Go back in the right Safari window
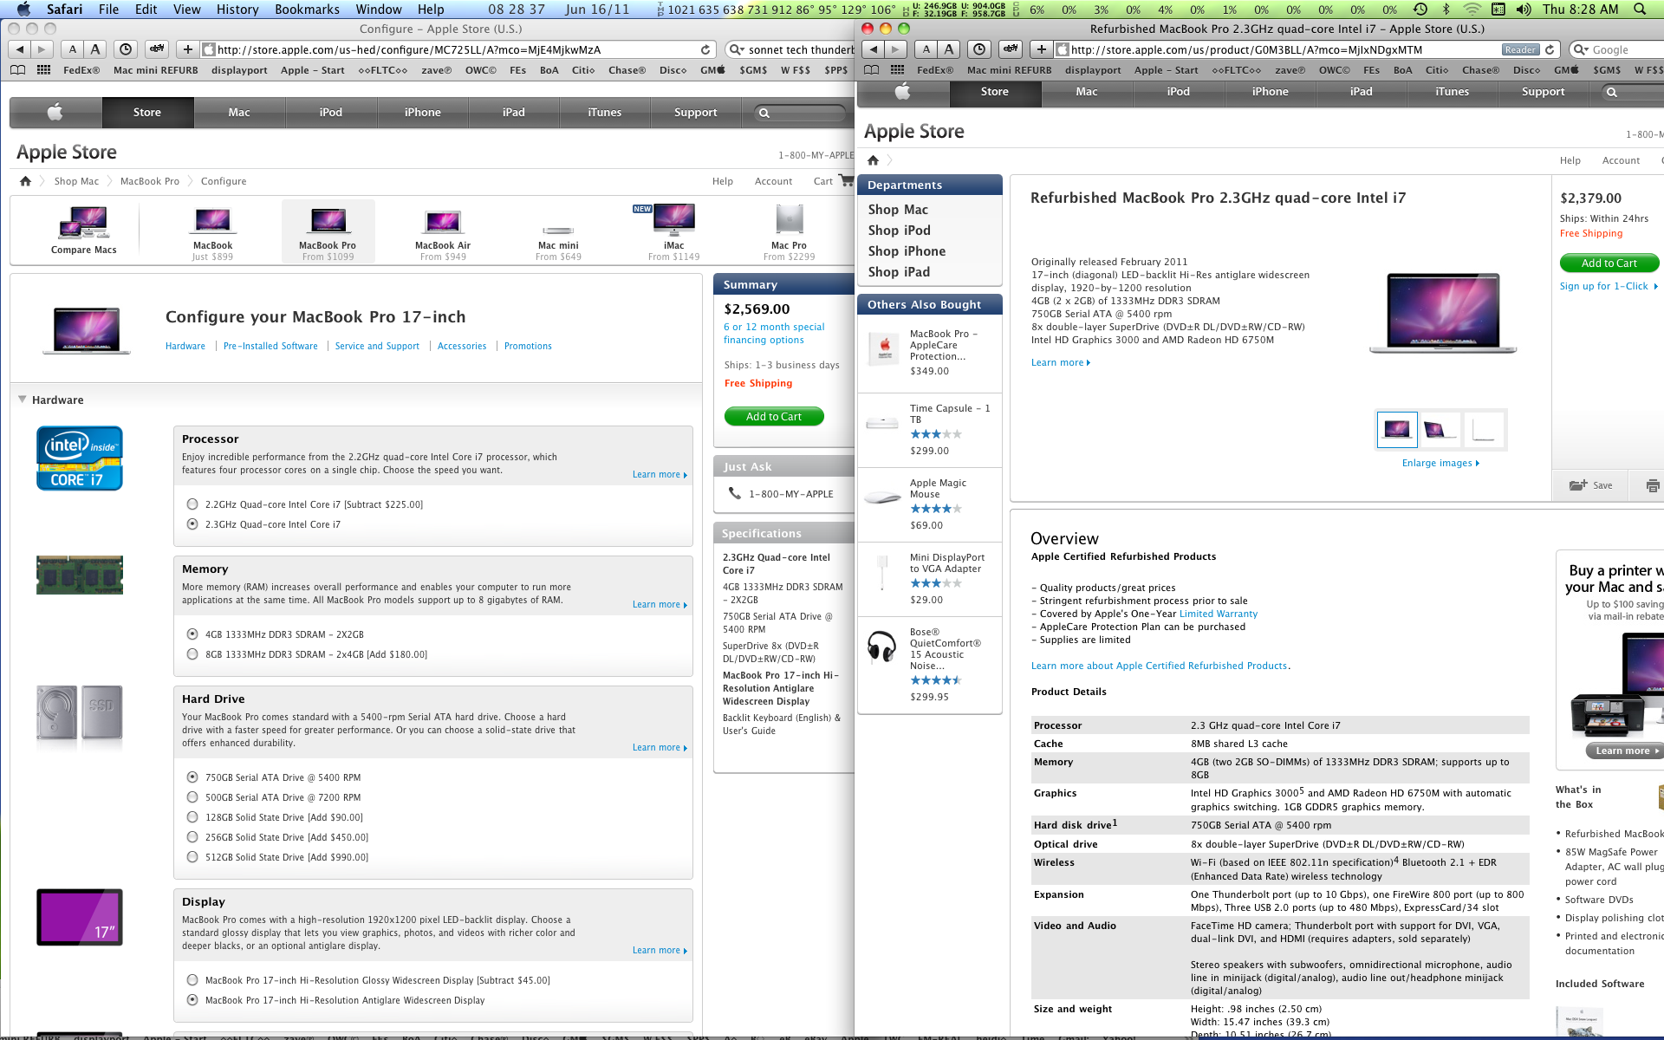Viewport: 1664px width, 1040px height. point(874,49)
